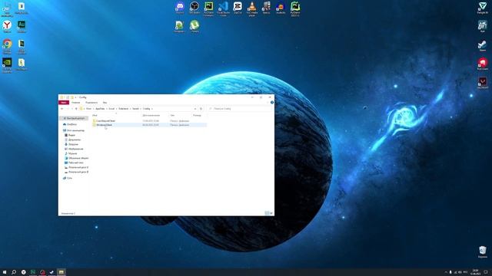Expand the ribbon using the chevron near Help
The image size is (492, 276).
click(x=268, y=102)
